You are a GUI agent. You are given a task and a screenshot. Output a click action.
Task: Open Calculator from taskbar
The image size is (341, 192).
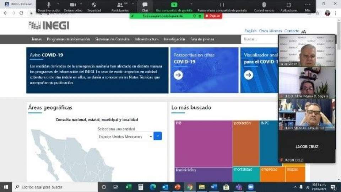141,187
